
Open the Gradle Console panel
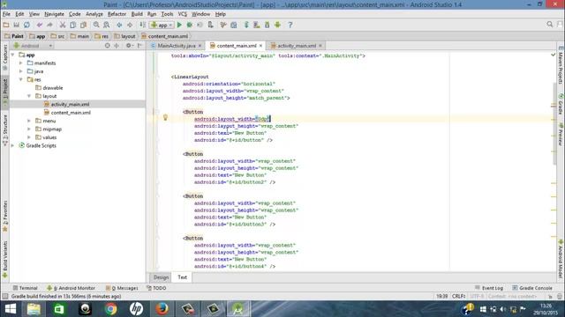pos(532,288)
